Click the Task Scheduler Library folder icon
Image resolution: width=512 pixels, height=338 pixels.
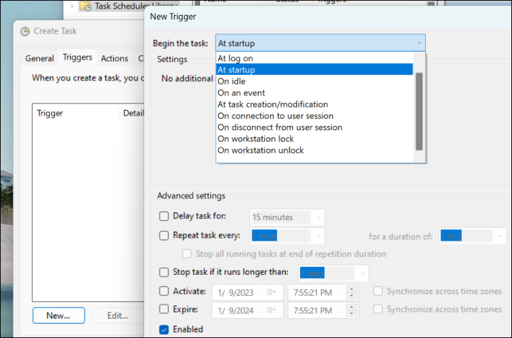[86, 6]
